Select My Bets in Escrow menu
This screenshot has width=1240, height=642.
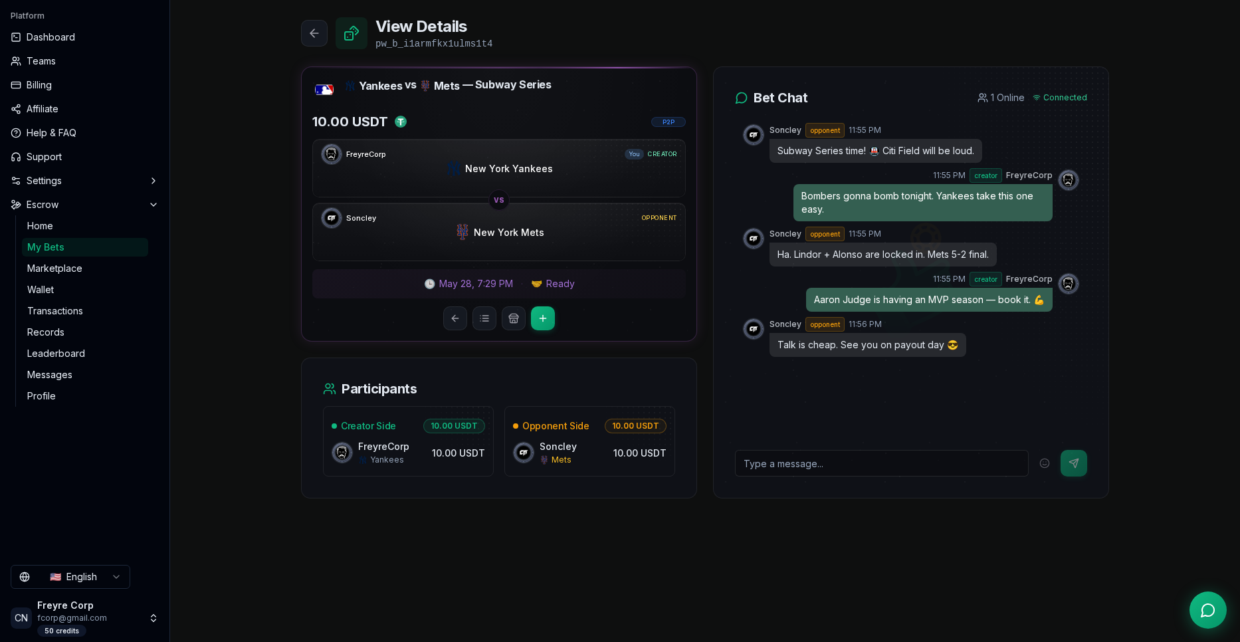(85, 247)
